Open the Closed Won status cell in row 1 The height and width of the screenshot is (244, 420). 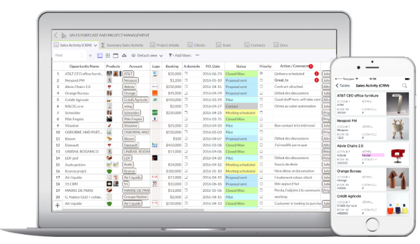tap(241, 74)
